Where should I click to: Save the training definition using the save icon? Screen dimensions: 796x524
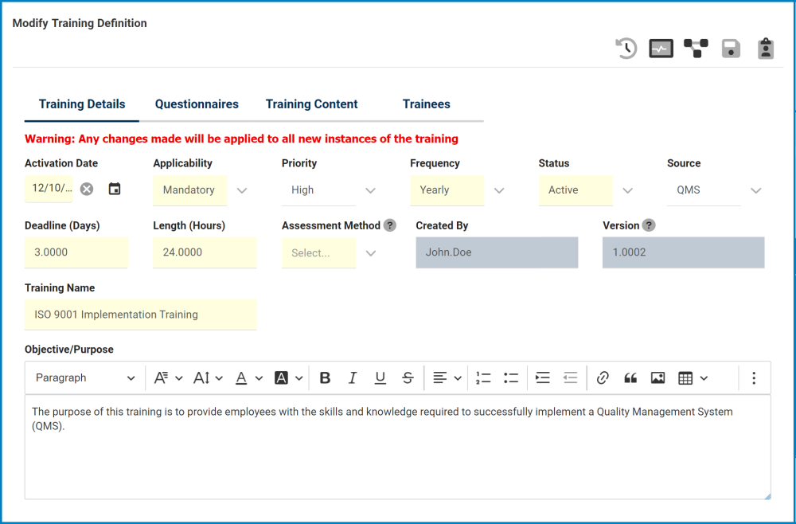[x=730, y=49]
